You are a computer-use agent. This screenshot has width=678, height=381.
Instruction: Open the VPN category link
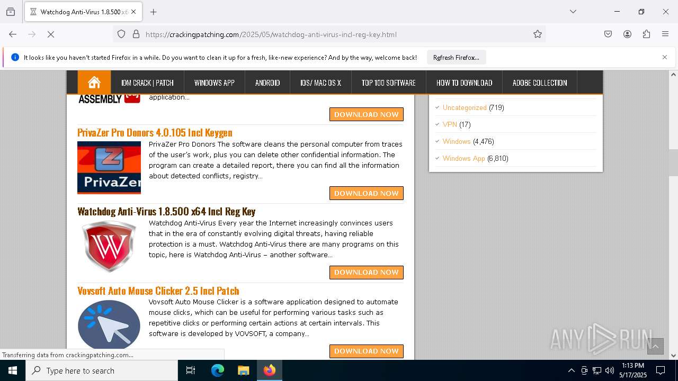[450, 124]
